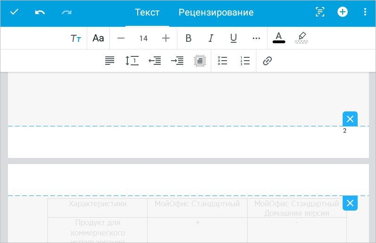Close the footer editing area

(x=350, y=119)
